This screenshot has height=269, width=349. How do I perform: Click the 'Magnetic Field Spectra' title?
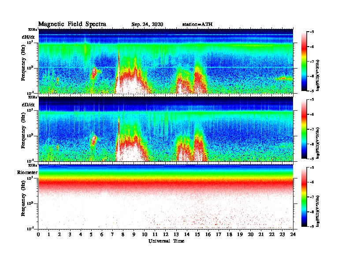pyautogui.click(x=72, y=24)
